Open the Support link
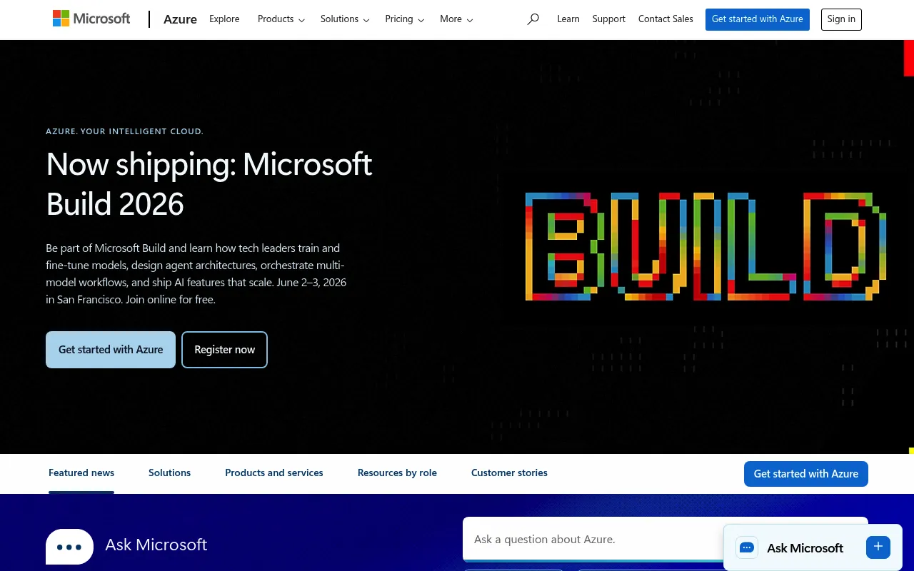 click(x=609, y=19)
